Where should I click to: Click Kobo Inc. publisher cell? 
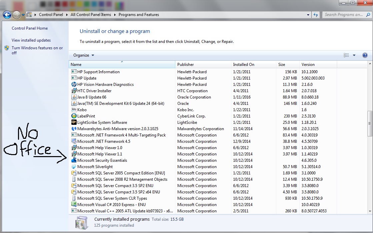click(x=186, y=110)
